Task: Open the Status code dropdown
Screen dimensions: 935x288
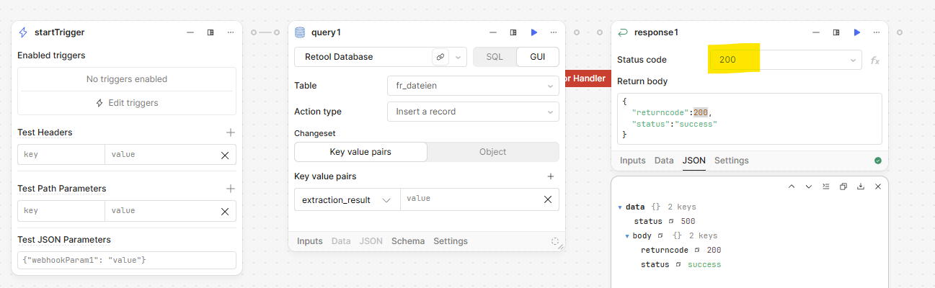Action: click(786, 60)
